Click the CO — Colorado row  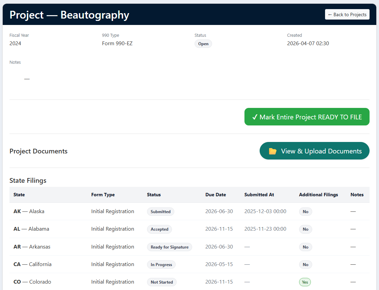(x=189, y=282)
